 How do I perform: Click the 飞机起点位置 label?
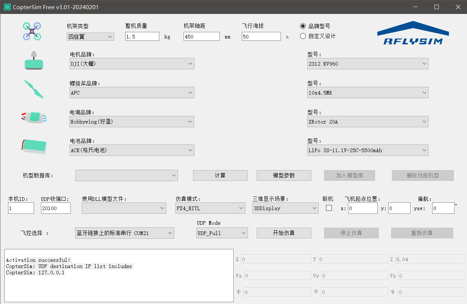[x=362, y=199]
